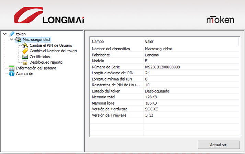Select the Longitud máxima del PIN field
The width and height of the screenshot is (245, 154).
pyautogui.click(x=113, y=73)
